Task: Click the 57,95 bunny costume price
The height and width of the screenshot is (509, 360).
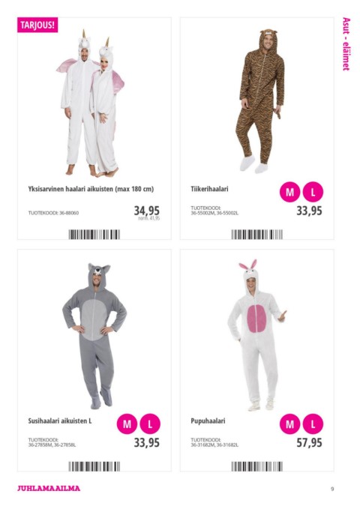Action: [309, 443]
